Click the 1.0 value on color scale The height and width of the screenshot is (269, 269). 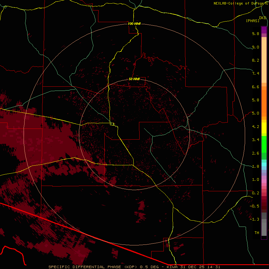pyautogui.click(x=256, y=180)
